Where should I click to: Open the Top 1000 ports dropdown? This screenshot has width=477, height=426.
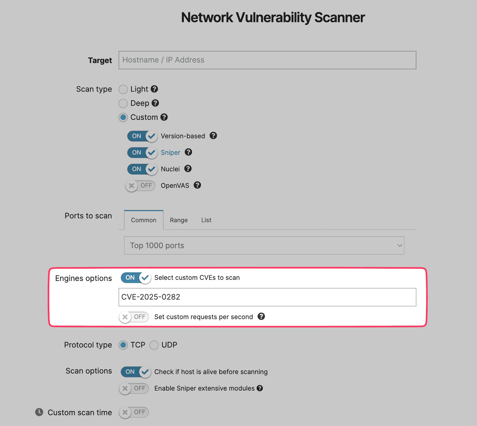click(x=264, y=246)
